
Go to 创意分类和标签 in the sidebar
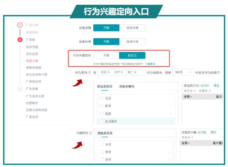point(37,110)
